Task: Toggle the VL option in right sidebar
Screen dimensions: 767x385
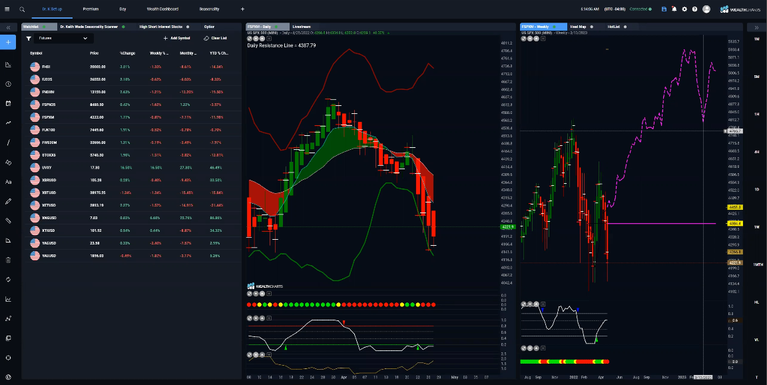Action: click(x=756, y=340)
